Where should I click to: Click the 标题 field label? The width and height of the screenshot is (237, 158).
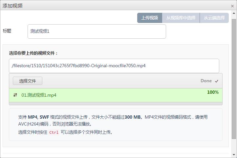(7, 31)
